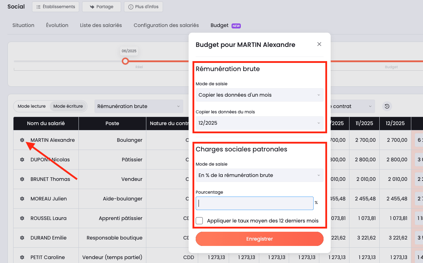The image size is (423, 263).
Task: Open the Budget tab
Action: [219, 25]
